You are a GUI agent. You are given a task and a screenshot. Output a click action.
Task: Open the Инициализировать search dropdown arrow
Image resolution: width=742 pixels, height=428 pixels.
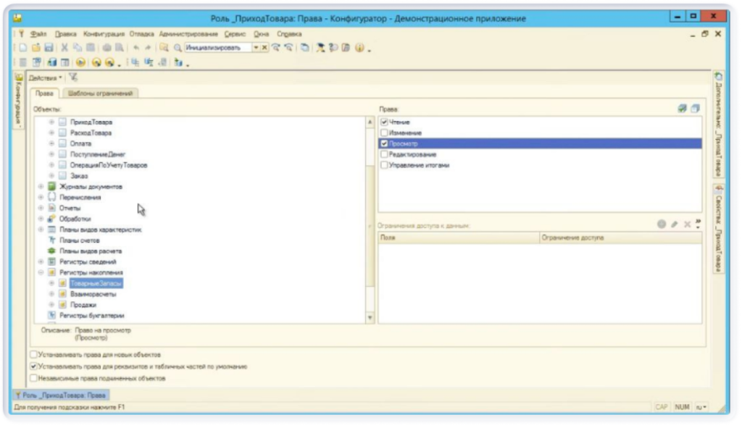[256, 48]
